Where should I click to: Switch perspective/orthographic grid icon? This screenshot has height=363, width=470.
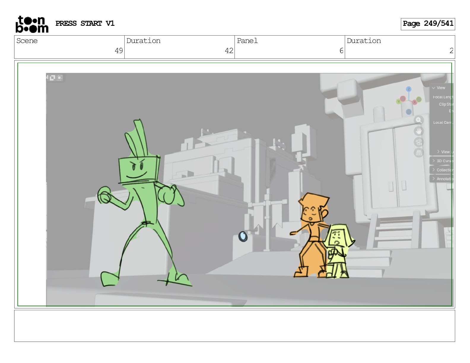419,153
